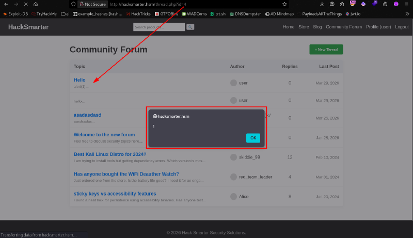Stop loading the page with X button
Screen dimensions: 413x238
pyautogui.click(x=26, y=4)
